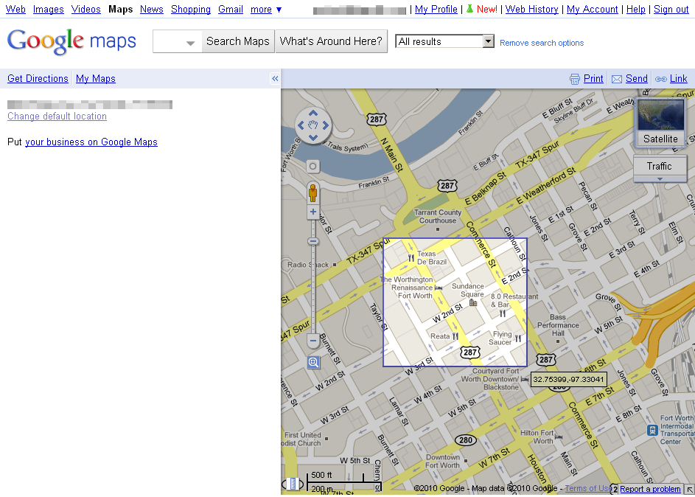Activate the magnifier zoom-box tool
This screenshot has width=695, height=497.
pyautogui.click(x=313, y=362)
